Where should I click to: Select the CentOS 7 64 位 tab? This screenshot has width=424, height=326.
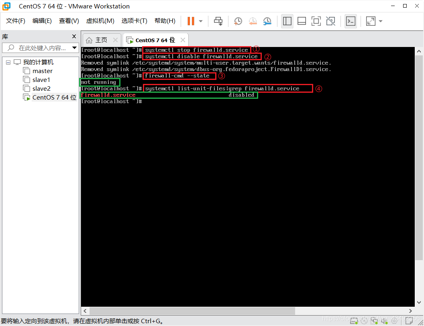[x=155, y=40]
